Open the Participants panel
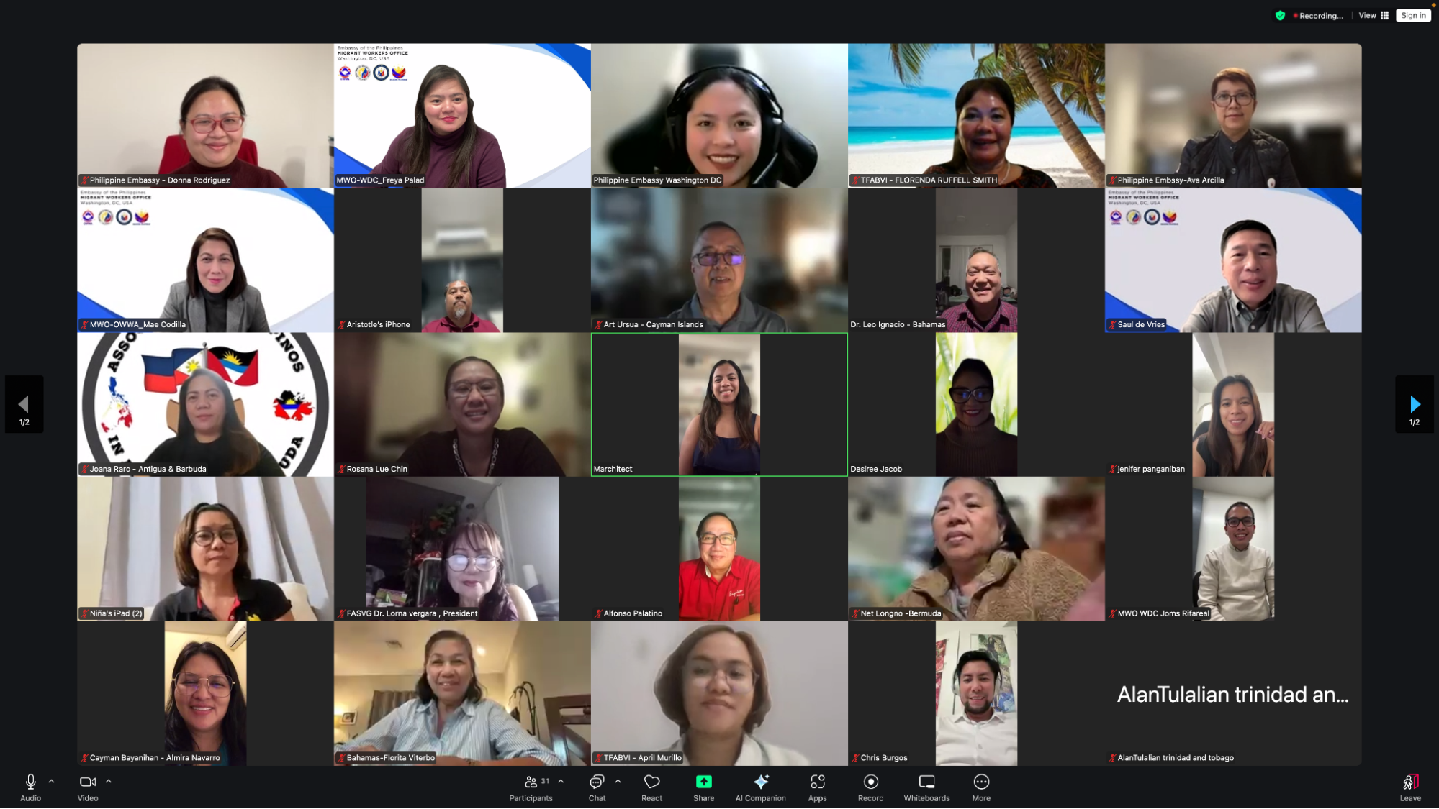 point(531,781)
